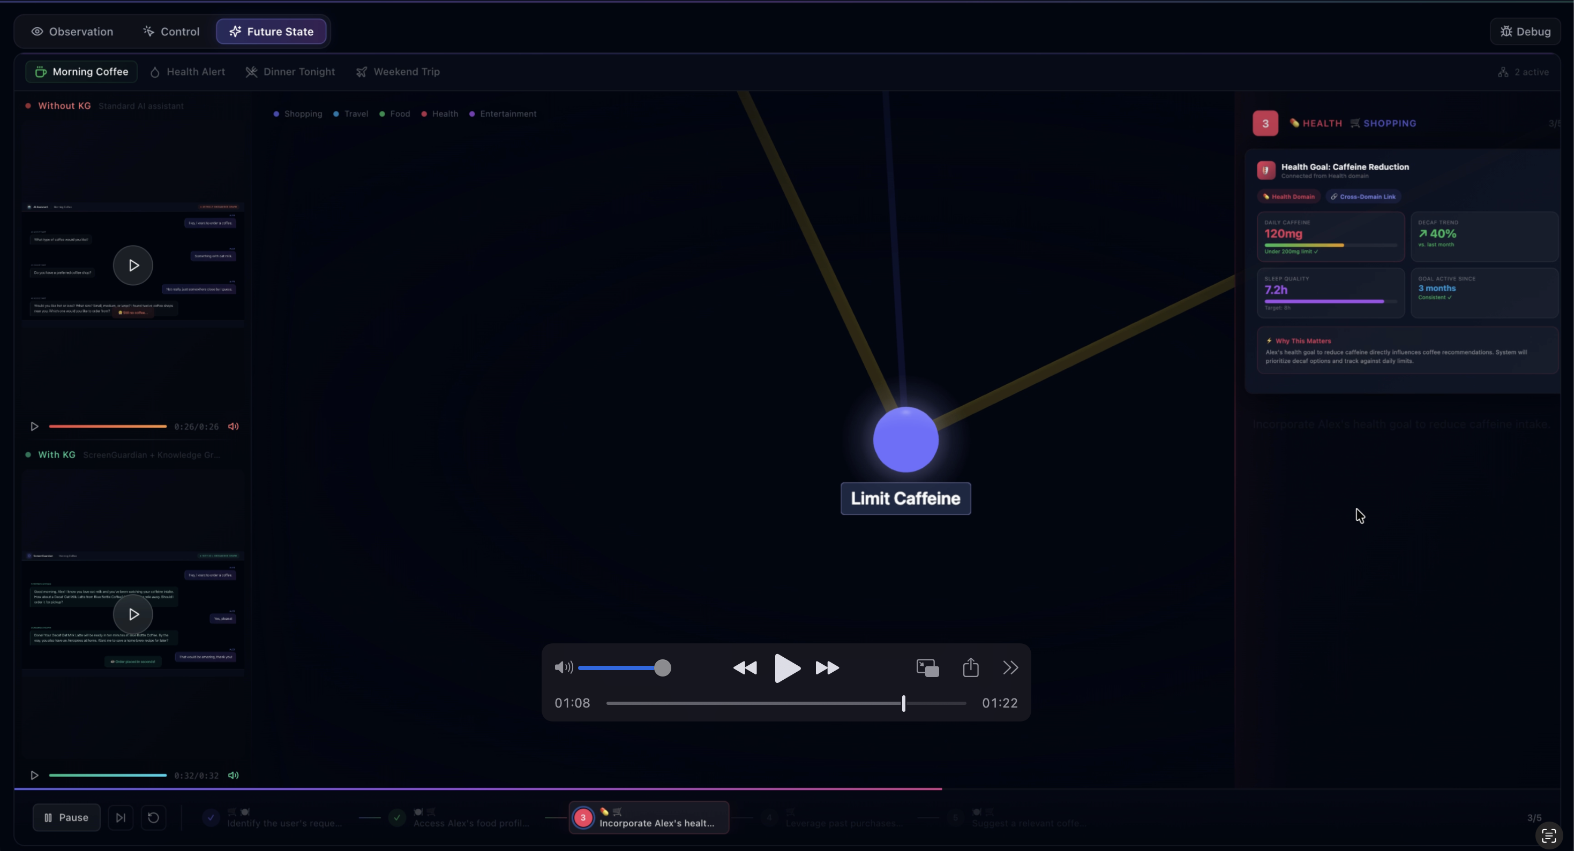The image size is (1574, 851).
Task: Click the Limit Caffeine graph node
Action: pyautogui.click(x=905, y=439)
